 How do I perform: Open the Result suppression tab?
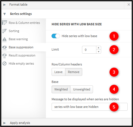click(x=22, y=55)
